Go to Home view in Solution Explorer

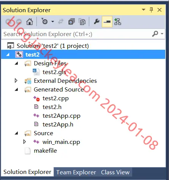point(30,22)
